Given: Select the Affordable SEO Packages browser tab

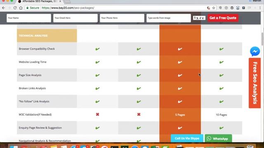Looking at the screenshot, I should 40,1.
